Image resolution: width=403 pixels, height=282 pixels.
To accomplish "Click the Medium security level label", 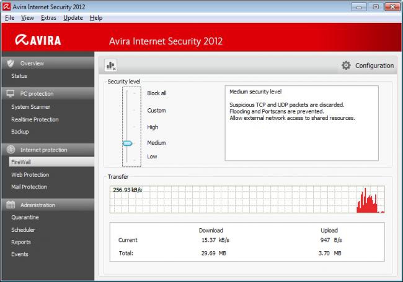I will pos(156,142).
